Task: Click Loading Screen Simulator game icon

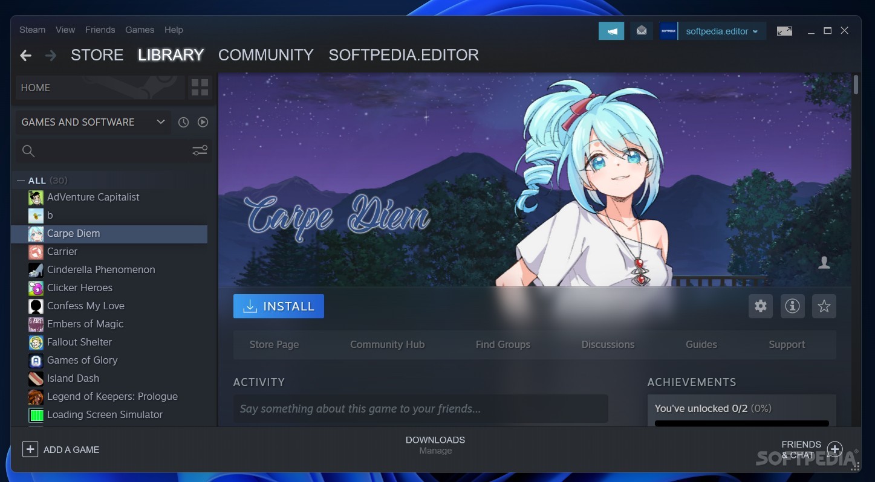Action: click(36, 415)
